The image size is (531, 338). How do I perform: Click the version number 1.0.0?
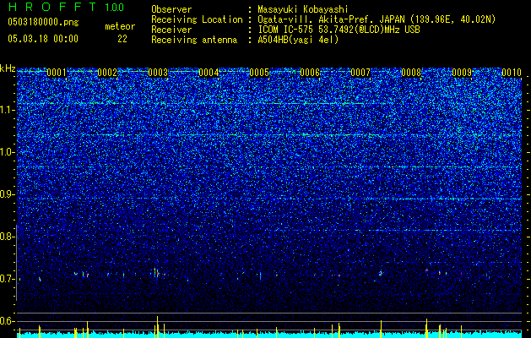(115, 8)
